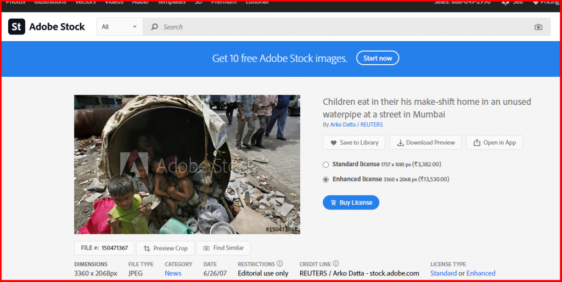
Task: Click the Search input field
Action: pos(347,27)
